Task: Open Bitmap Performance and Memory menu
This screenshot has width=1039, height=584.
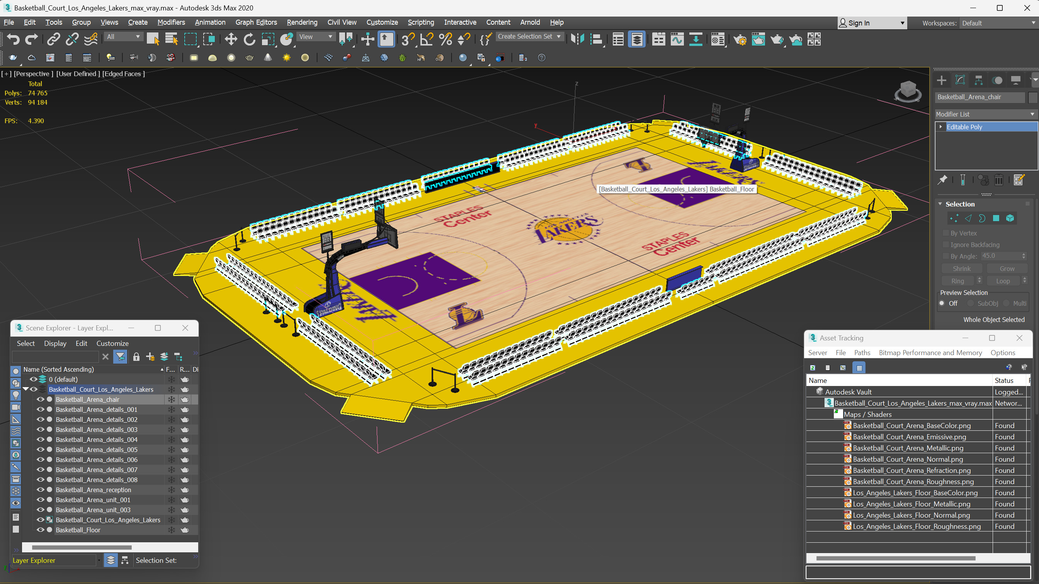Action: coord(930,353)
